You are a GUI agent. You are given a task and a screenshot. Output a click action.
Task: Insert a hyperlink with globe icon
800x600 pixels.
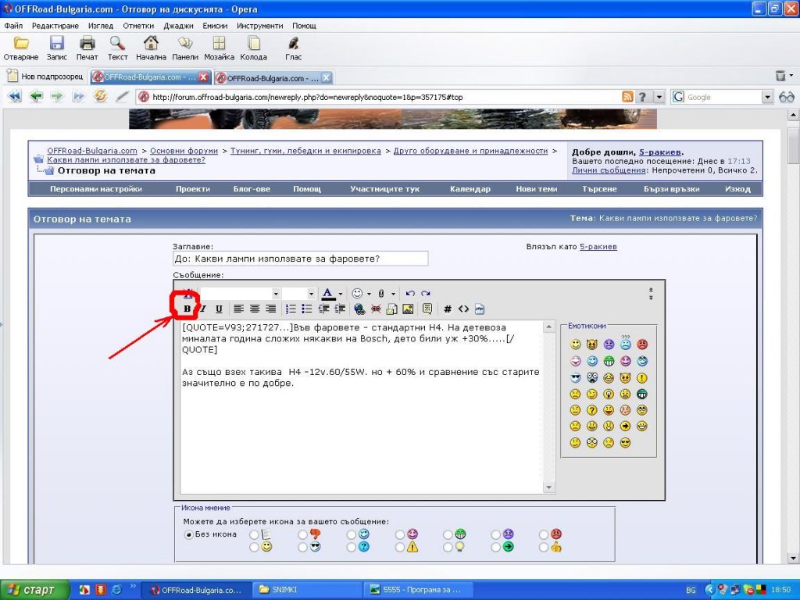(x=359, y=309)
